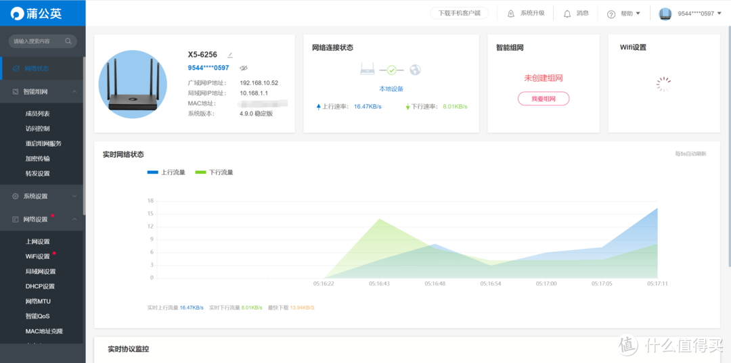
Task: Click the search magnifier icon
Action: point(68,41)
